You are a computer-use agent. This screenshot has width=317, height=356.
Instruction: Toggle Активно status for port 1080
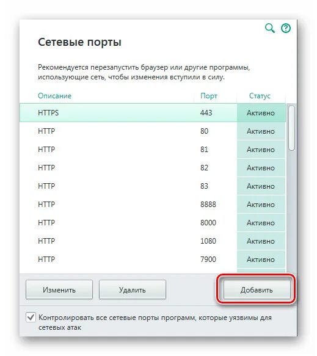[261, 241]
